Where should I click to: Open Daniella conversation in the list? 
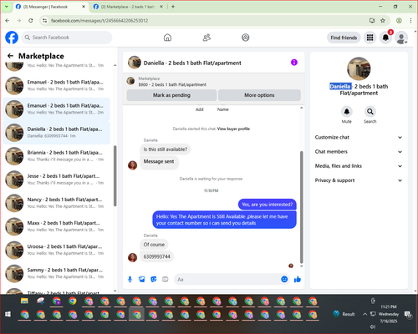(x=57, y=133)
